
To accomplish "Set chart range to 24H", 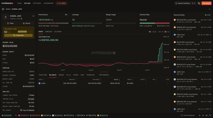I will click(x=159, y=32).
